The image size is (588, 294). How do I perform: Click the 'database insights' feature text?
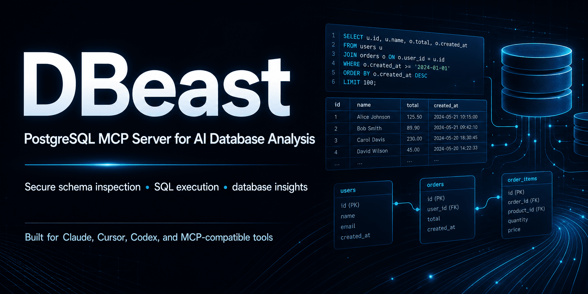[x=270, y=187]
